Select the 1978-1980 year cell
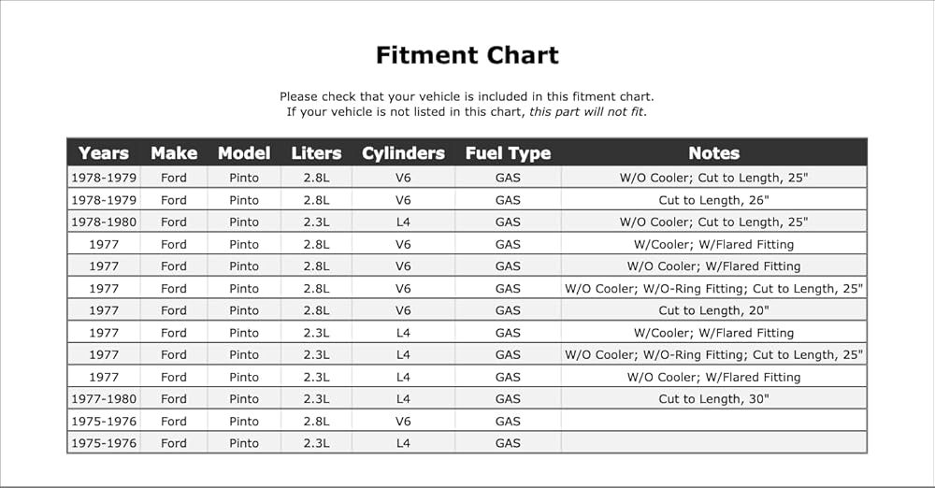The image size is (935, 488). [104, 222]
